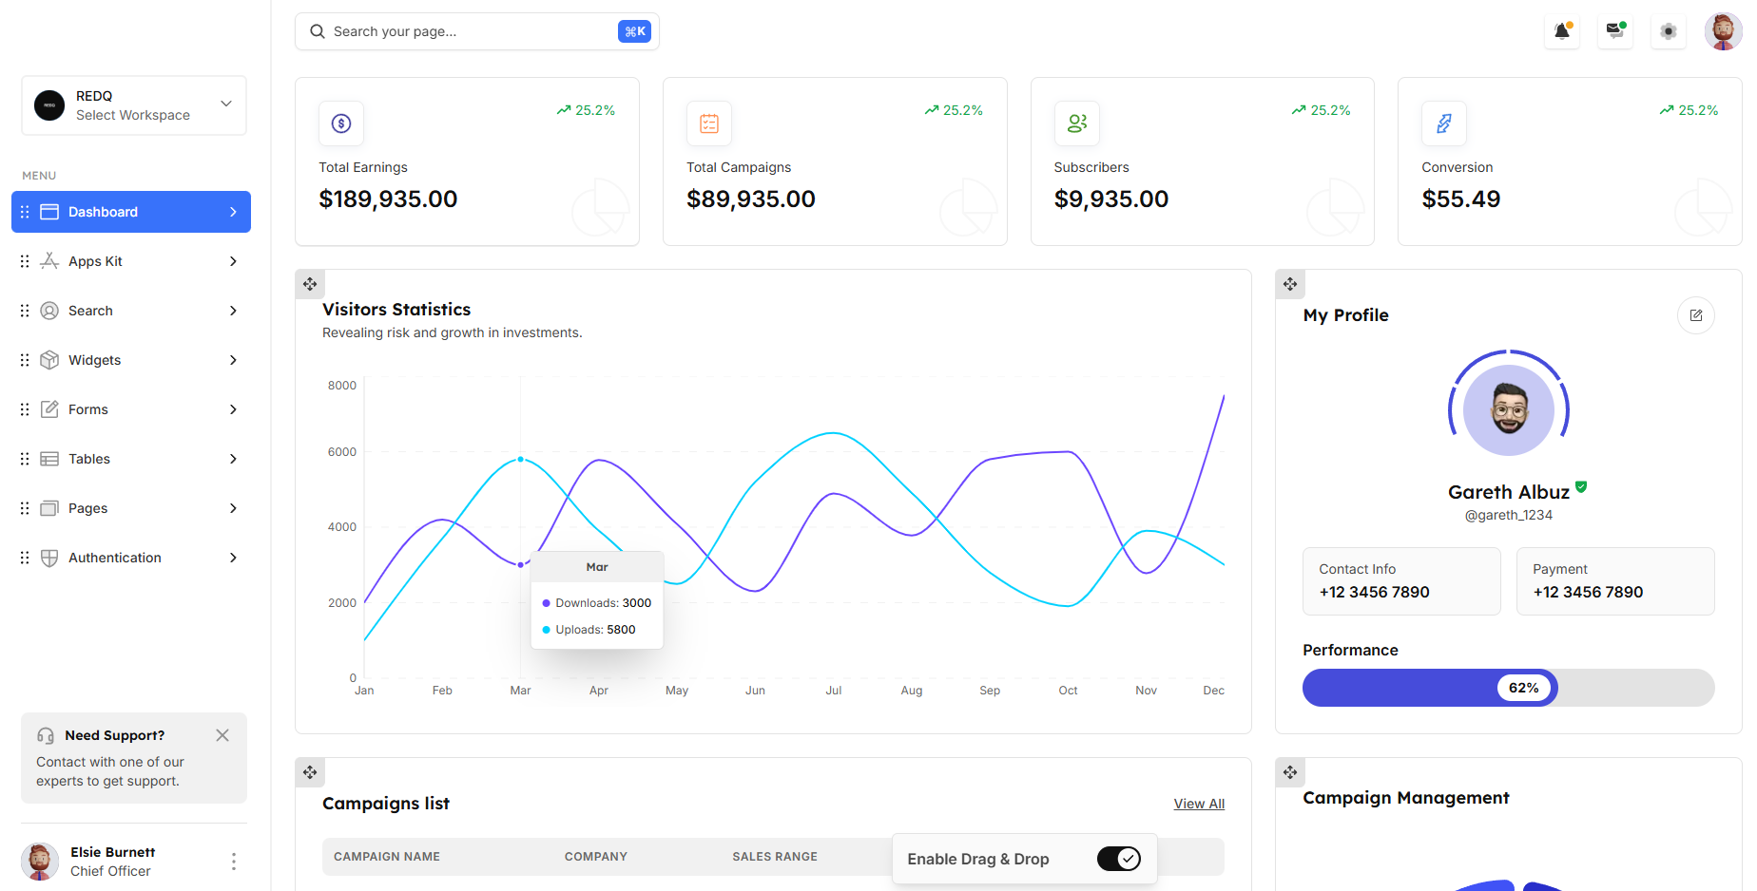The width and height of the screenshot is (1757, 891).
Task: Expand the Authentication menu chevron
Action: coord(233,558)
